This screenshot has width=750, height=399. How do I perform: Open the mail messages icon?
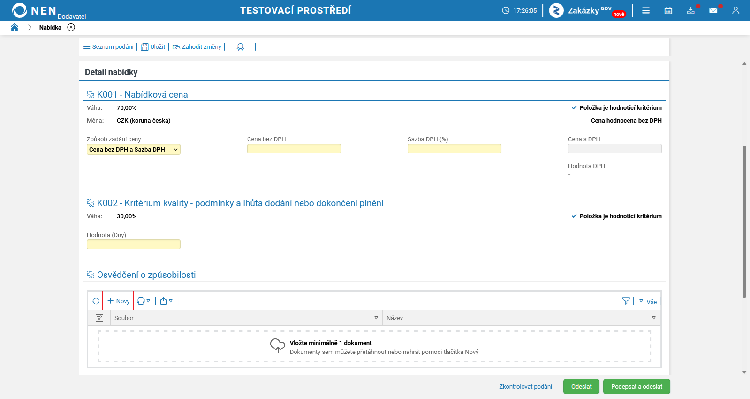click(713, 10)
